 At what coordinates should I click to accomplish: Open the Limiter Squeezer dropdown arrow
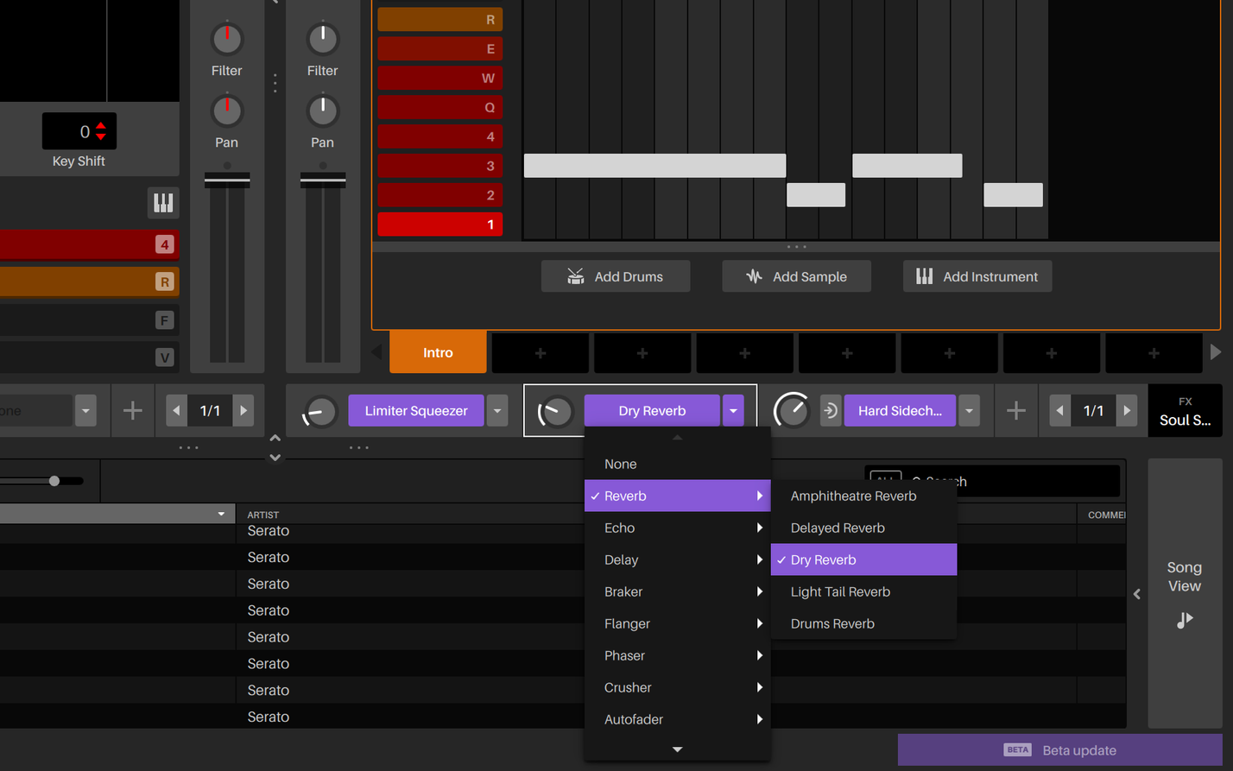(497, 410)
